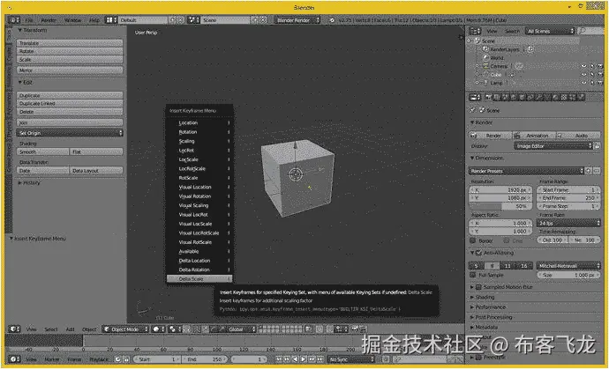Screen dimensions: 609x369
Task: Play animation in reverse
Action: [x=296, y=359]
